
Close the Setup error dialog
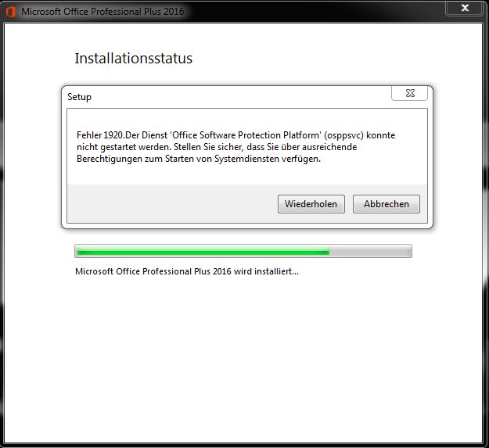(x=409, y=93)
